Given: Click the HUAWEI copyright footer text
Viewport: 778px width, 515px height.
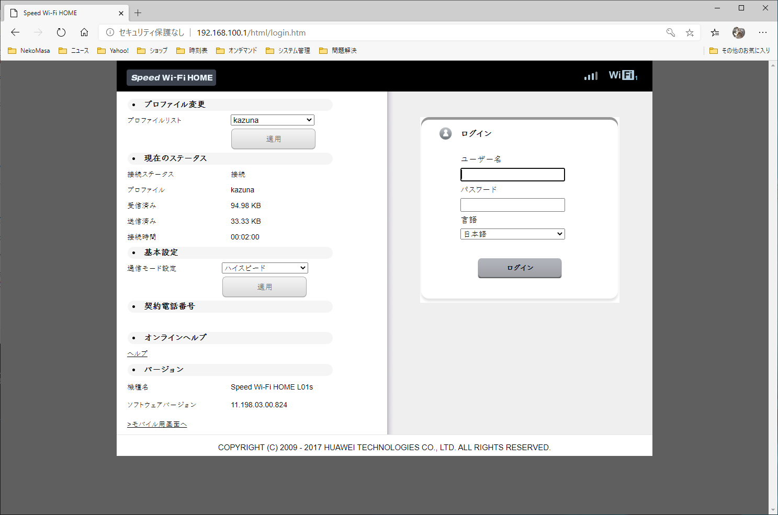Looking at the screenshot, I should pyautogui.click(x=385, y=448).
